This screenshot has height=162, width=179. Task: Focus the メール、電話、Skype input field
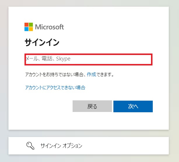pyautogui.click(x=88, y=59)
